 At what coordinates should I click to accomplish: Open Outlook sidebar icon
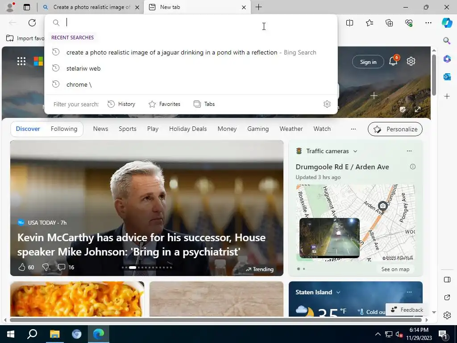(x=447, y=77)
